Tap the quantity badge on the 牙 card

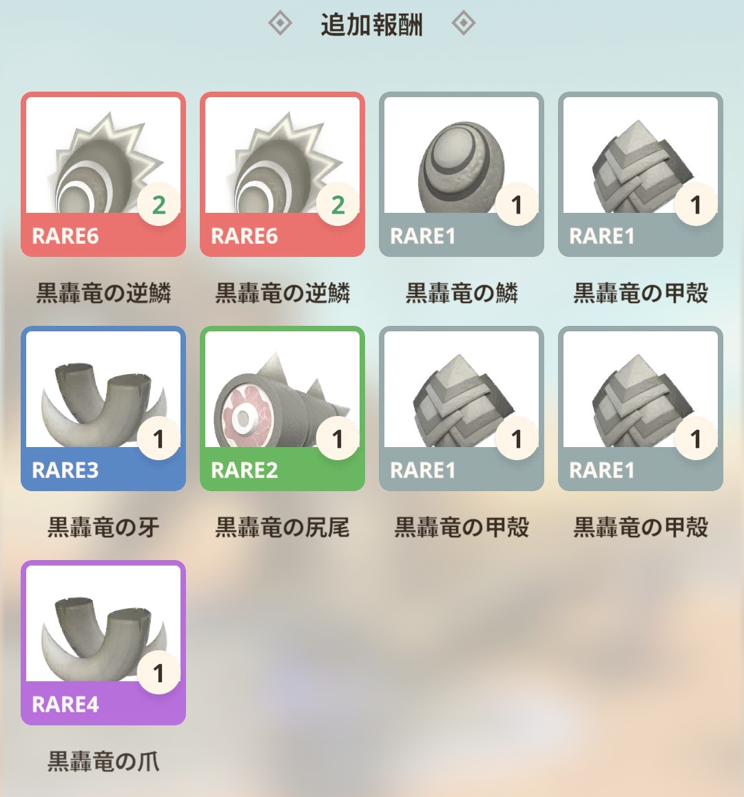coord(158,438)
